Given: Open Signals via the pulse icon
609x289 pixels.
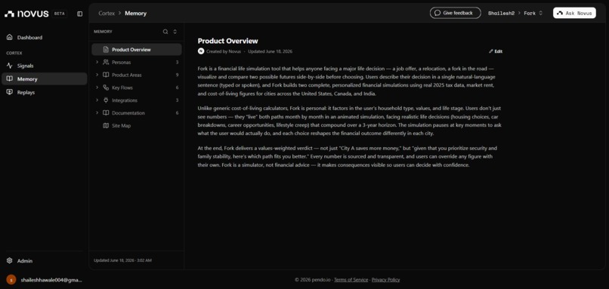Looking at the screenshot, I should pyautogui.click(x=10, y=66).
